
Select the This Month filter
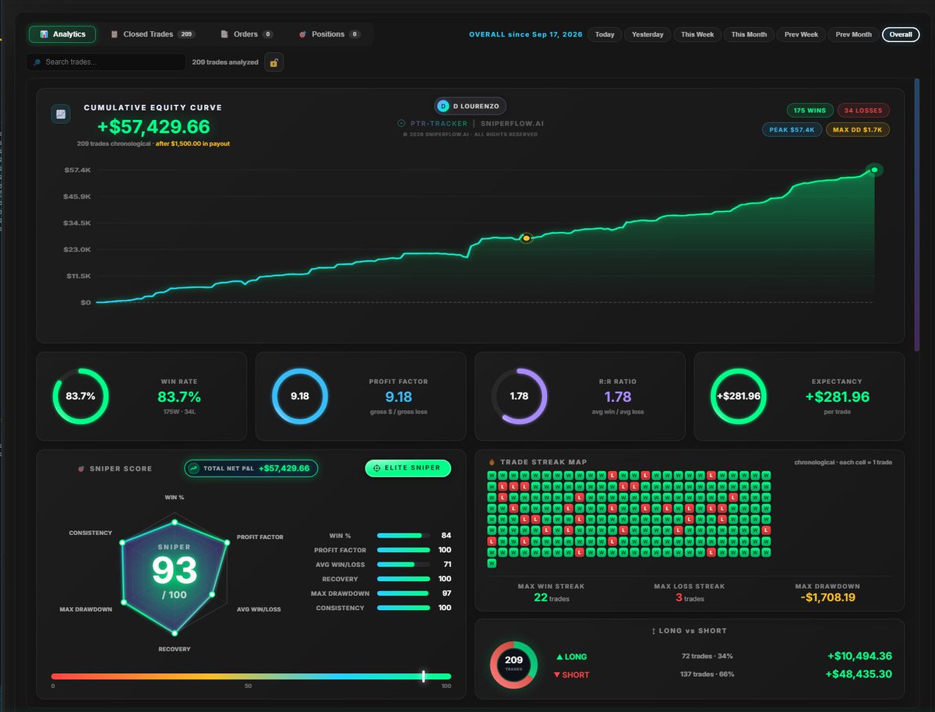(749, 34)
